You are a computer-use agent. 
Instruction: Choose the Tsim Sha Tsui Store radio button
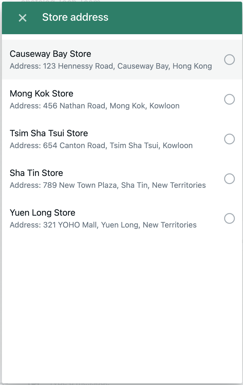[x=229, y=139]
